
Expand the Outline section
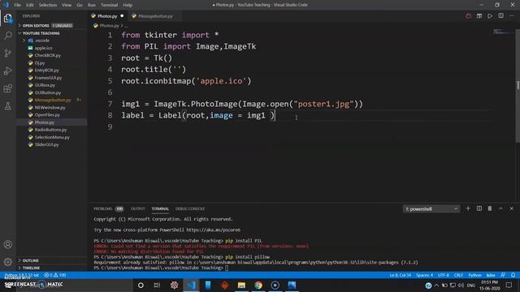pyautogui.click(x=51, y=260)
